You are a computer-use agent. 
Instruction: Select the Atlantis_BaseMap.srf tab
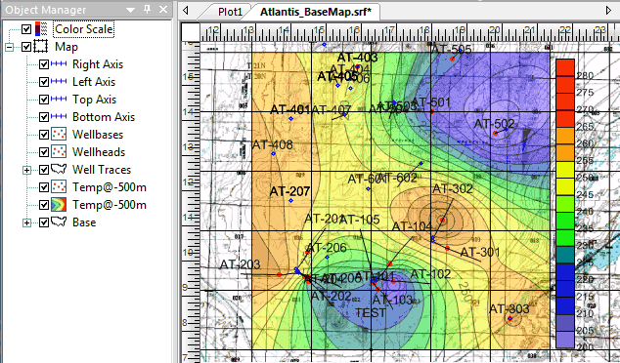[316, 12]
